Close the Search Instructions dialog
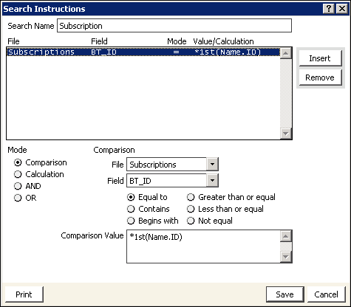This screenshot has height=307, width=351. [x=342, y=9]
